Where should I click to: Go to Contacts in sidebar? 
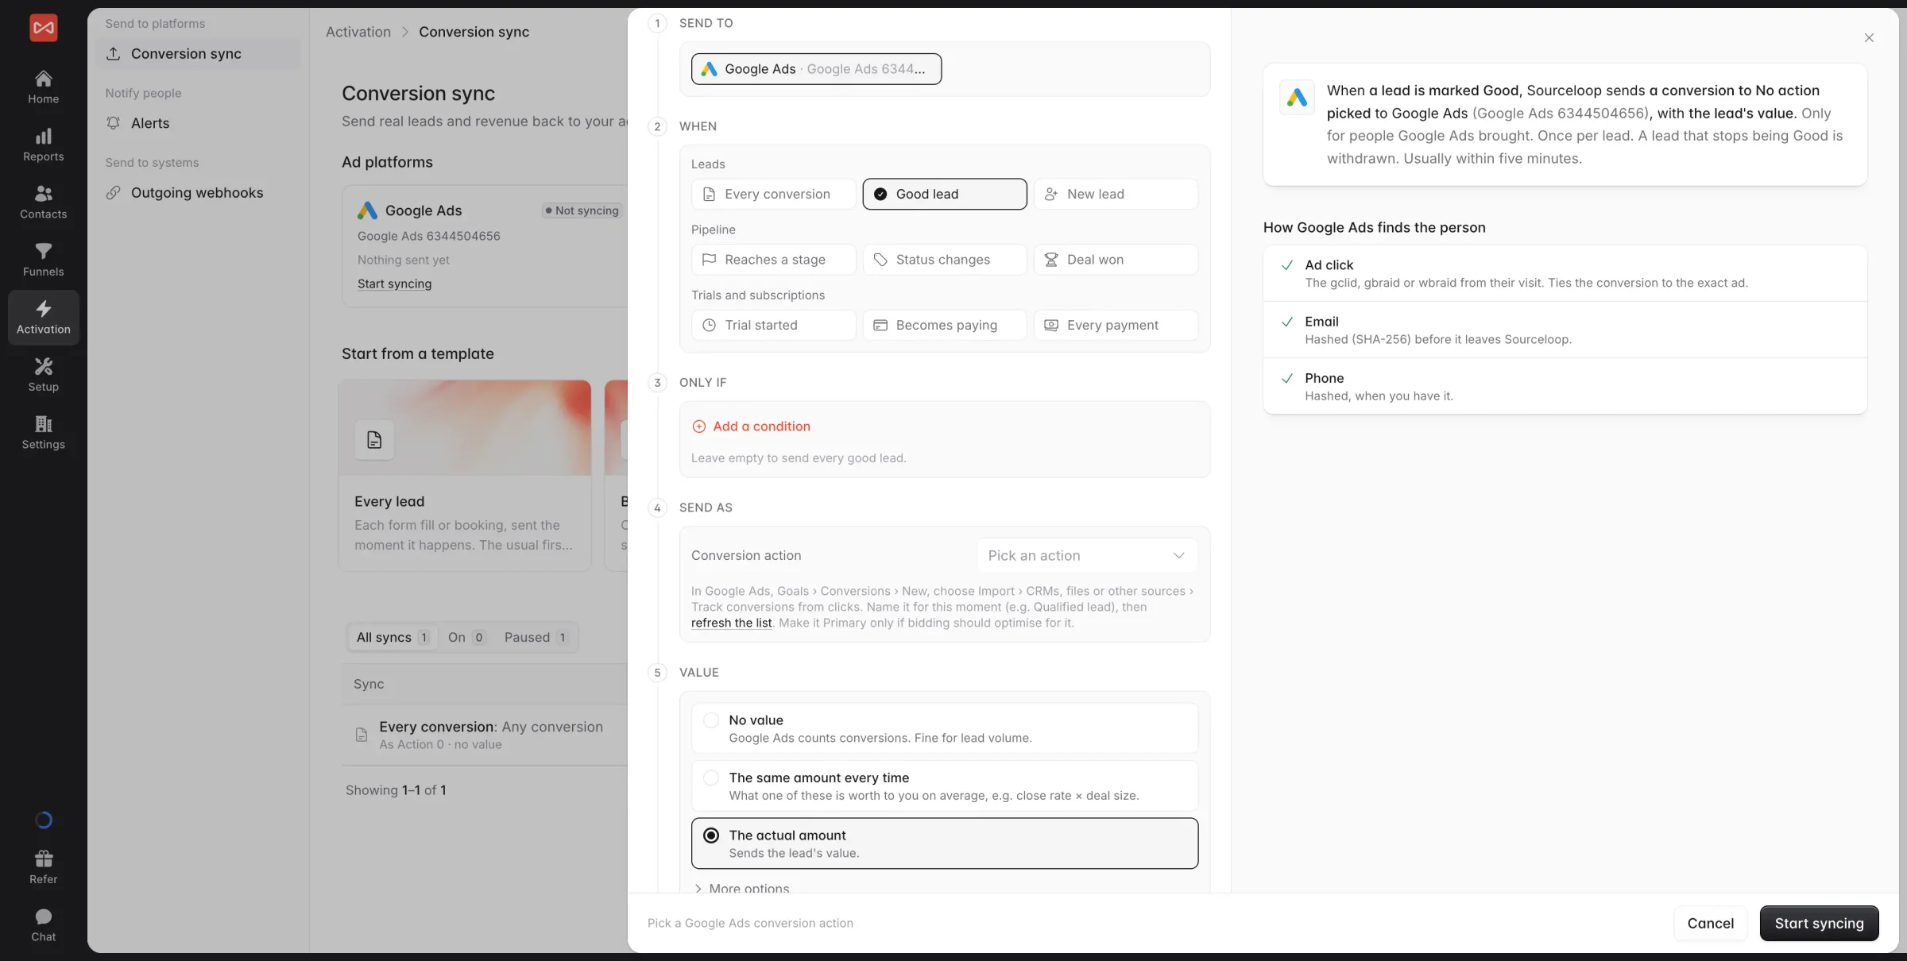43,203
